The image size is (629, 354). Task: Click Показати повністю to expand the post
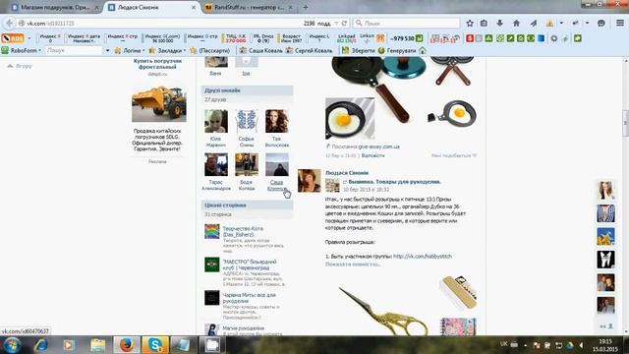(x=352, y=265)
